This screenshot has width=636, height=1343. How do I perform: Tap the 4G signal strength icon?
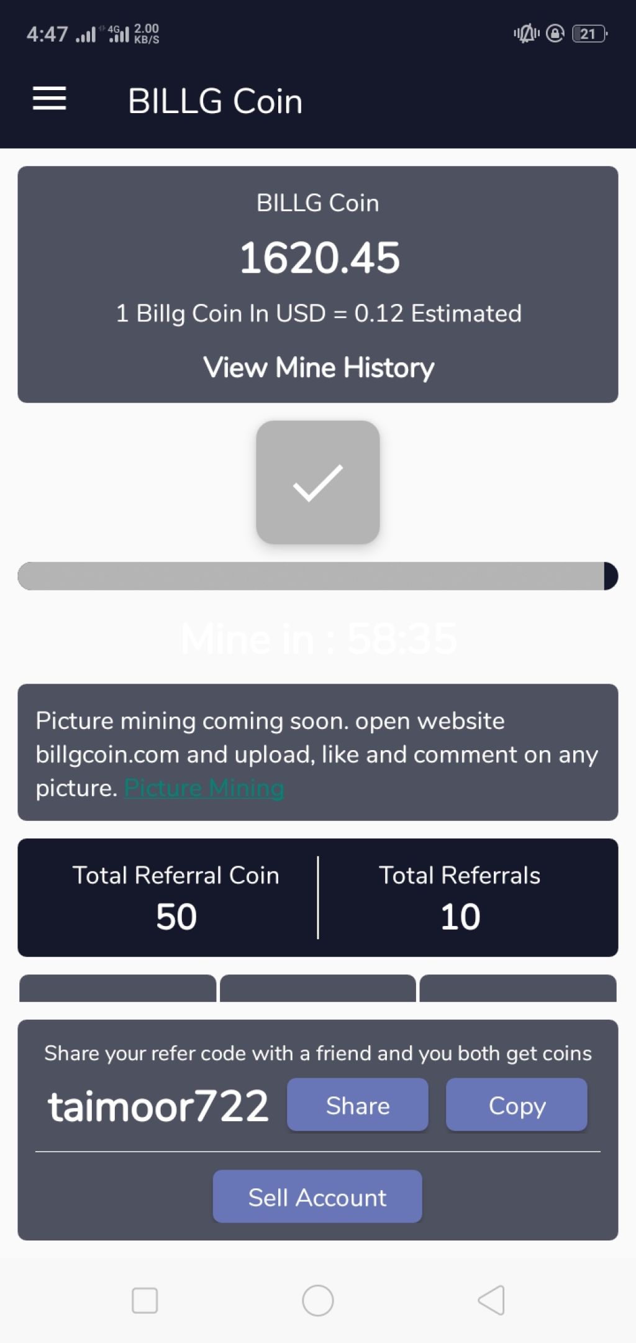click(118, 34)
